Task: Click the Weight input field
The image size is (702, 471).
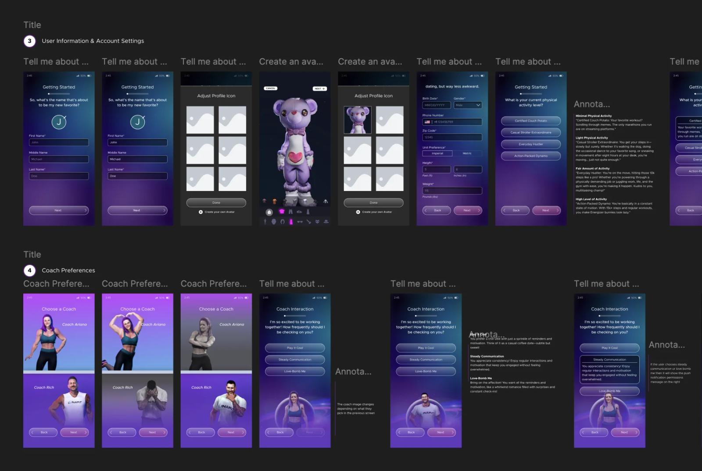Action: tap(452, 191)
